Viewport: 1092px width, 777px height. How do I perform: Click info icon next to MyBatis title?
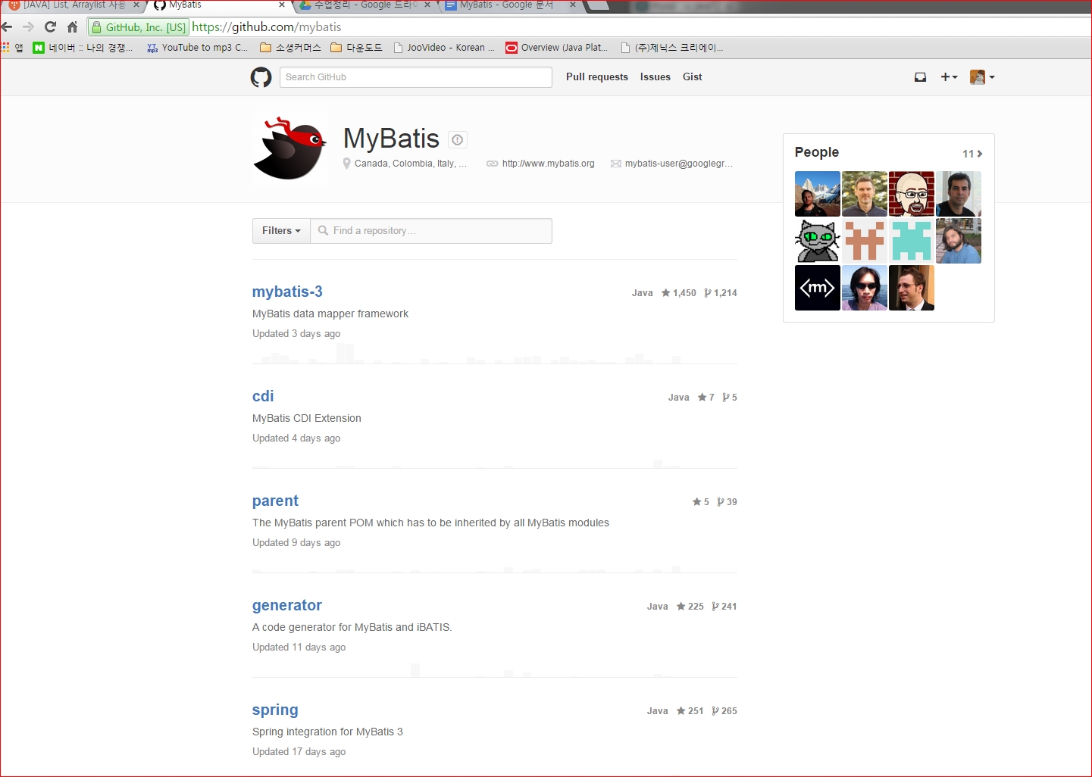click(x=457, y=139)
